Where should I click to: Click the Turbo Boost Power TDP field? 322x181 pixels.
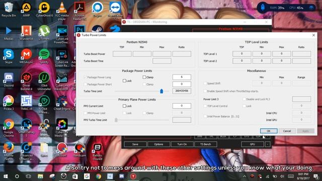click(x=122, y=54)
